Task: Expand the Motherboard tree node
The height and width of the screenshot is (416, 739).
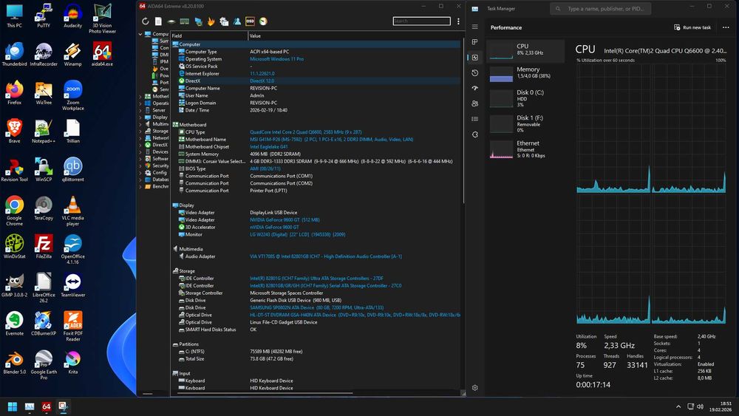Action: pos(140,96)
